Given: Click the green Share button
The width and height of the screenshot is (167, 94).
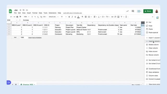Looking at the screenshot, I should 148,11.
